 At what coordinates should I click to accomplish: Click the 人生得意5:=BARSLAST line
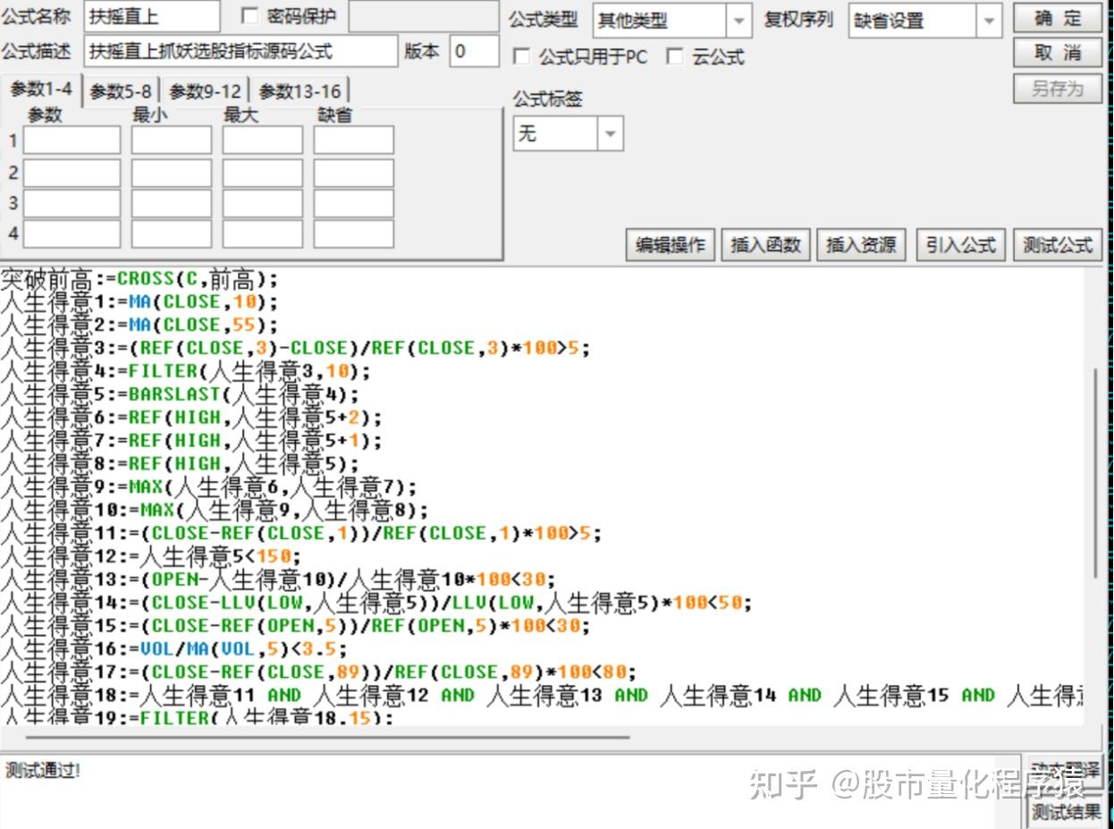pyautogui.click(x=180, y=394)
